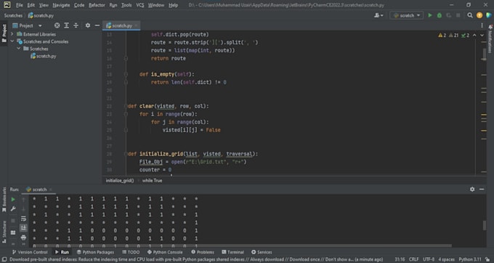Click initialize_grid() breadcrumb
494x263 pixels.
(120, 180)
